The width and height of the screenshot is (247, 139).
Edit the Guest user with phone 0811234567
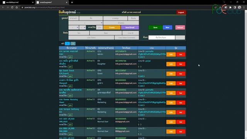[x=171, y=74]
